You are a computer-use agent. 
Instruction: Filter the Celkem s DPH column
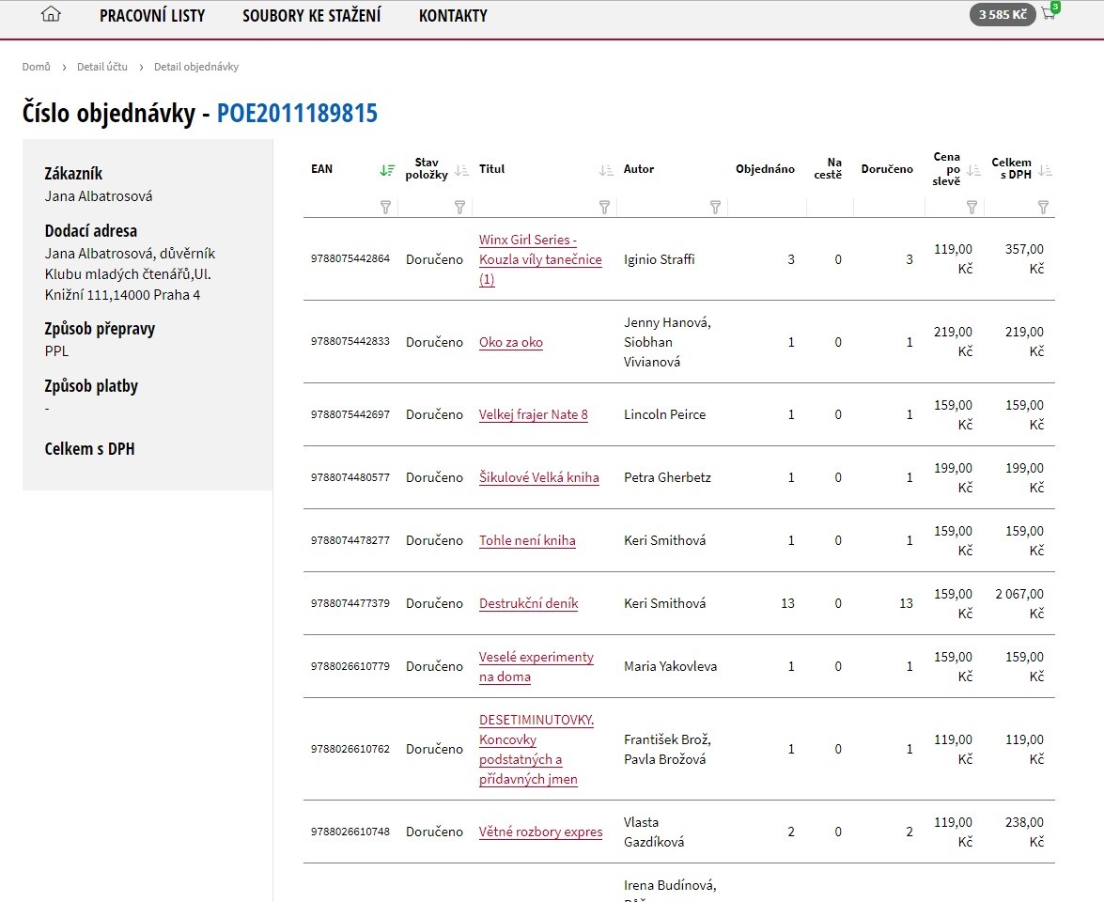(1043, 207)
